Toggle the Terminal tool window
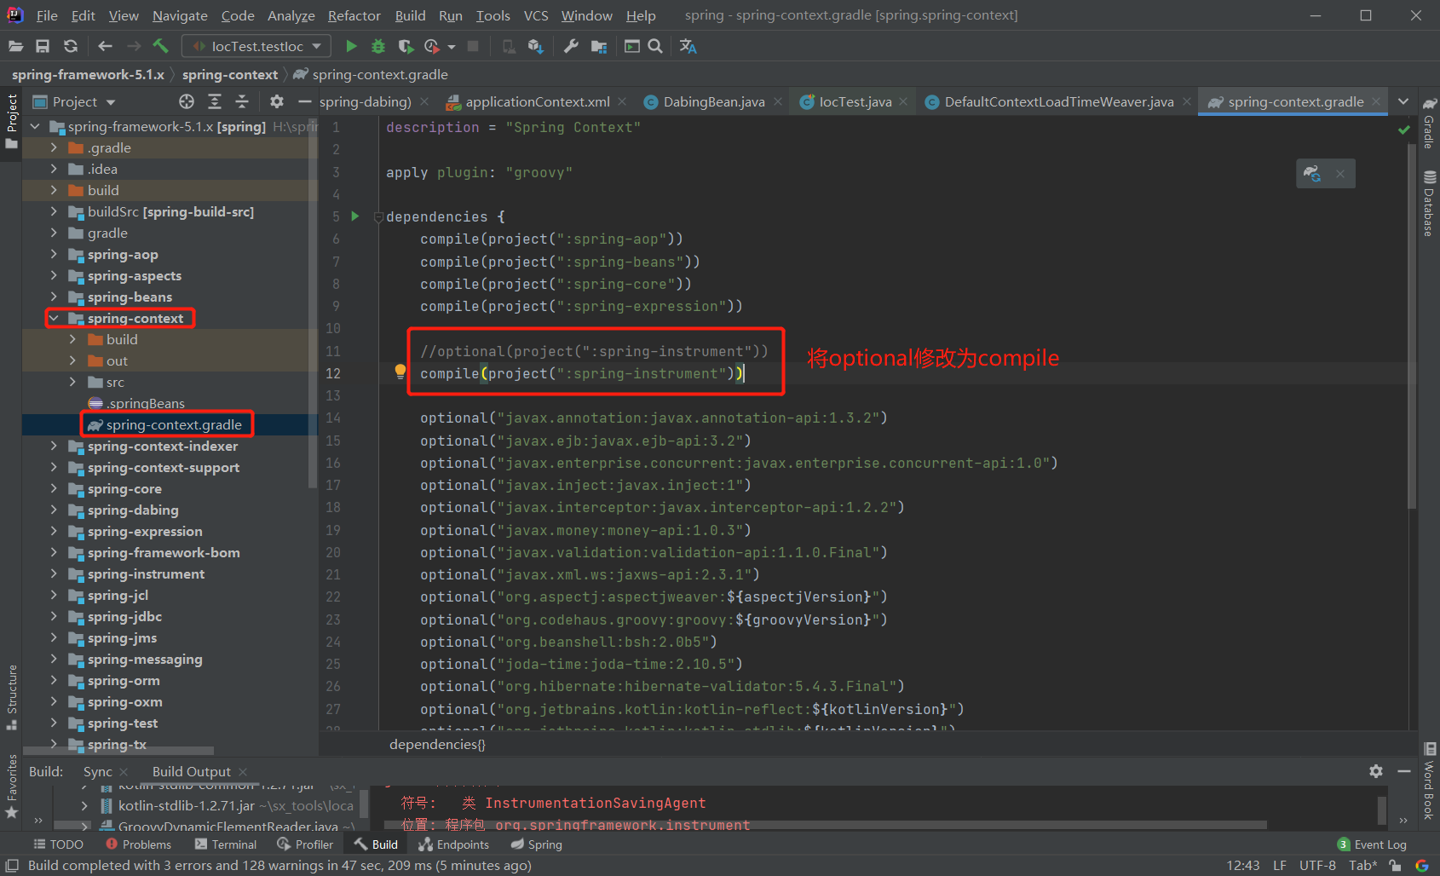Viewport: 1440px width, 876px height. pyautogui.click(x=226, y=844)
